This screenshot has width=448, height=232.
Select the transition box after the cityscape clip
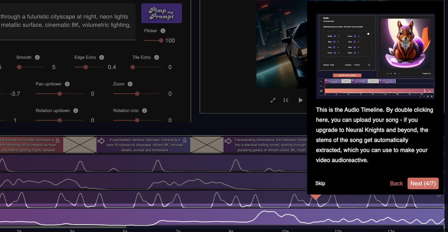80,145
